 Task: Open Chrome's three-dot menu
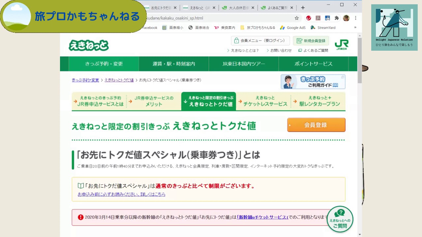[x=355, y=18]
